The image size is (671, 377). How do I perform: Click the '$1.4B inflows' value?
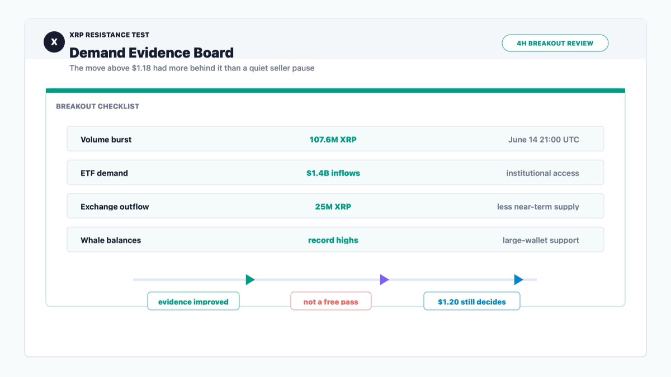coord(333,173)
